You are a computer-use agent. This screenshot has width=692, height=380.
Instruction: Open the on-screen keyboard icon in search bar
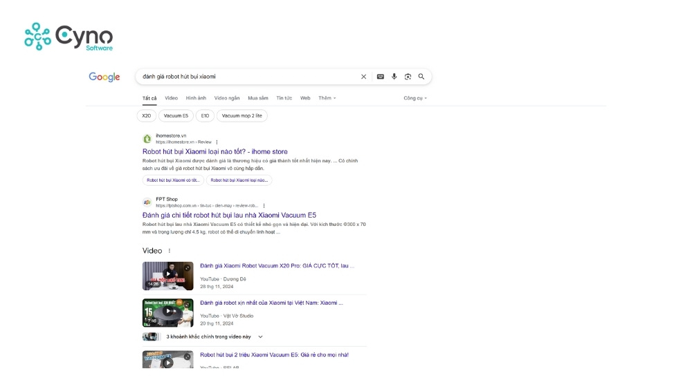(x=381, y=77)
